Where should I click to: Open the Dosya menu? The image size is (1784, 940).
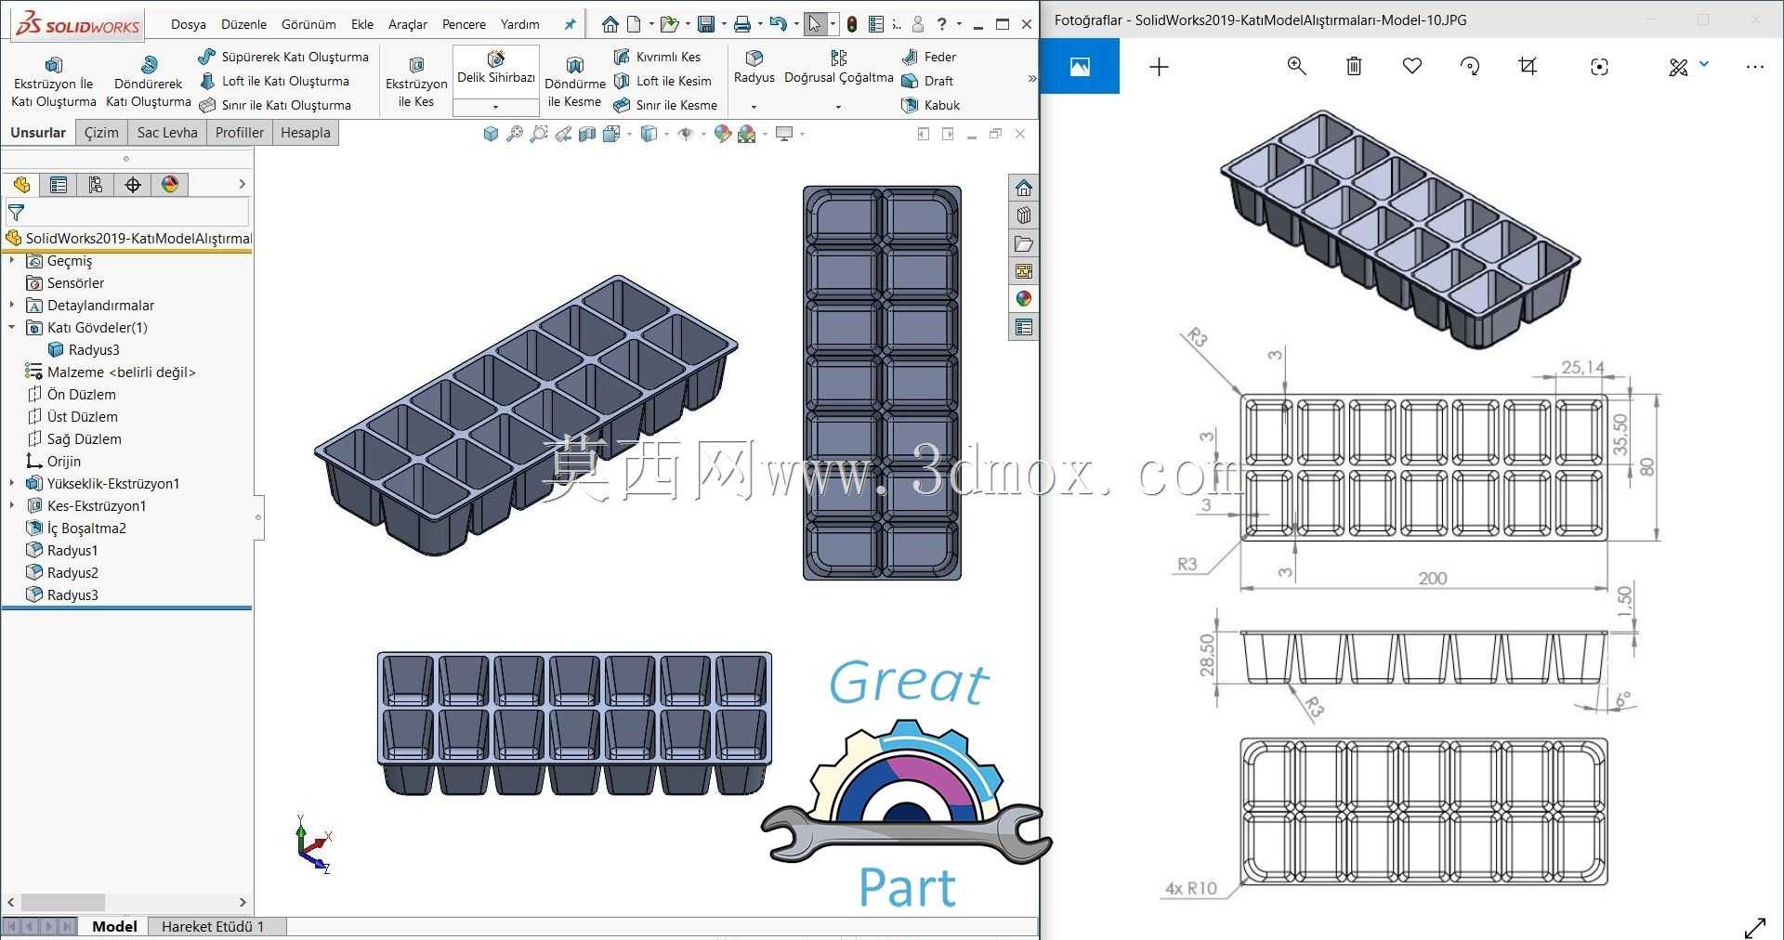click(189, 24)
